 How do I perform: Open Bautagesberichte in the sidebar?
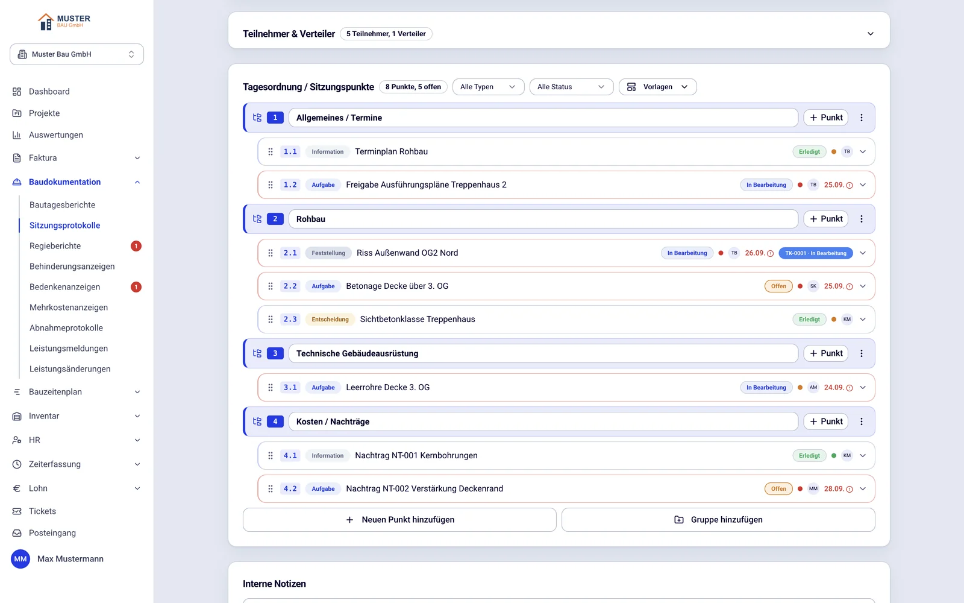point(63,205)
